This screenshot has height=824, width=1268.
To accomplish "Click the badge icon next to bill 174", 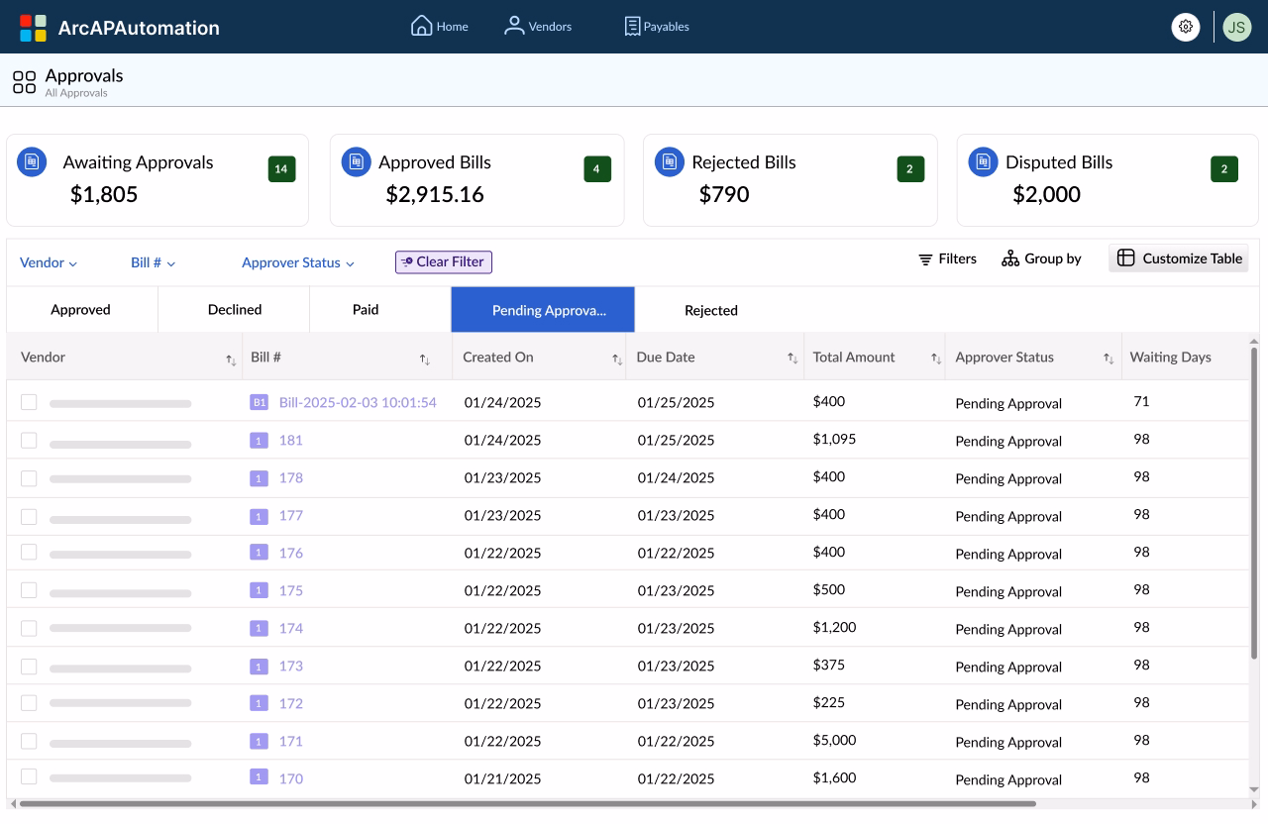I will [x=259, y=628].
